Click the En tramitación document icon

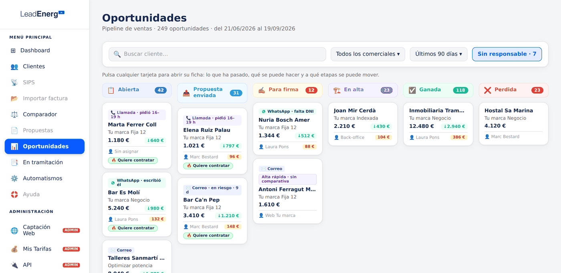coord(14,162)
